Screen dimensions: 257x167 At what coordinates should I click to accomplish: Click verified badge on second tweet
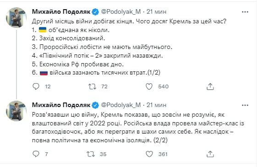tap(95, 105)
